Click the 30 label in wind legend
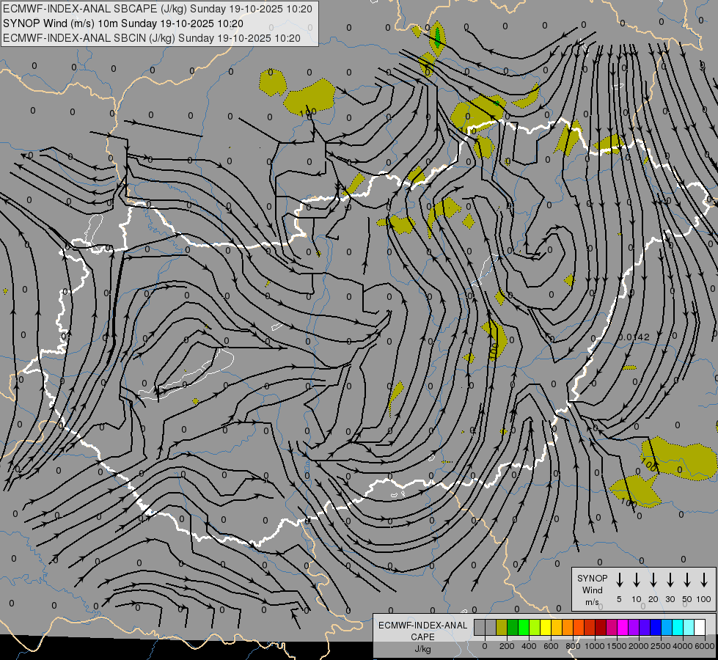Image resolution: width=718 pixels, height=660 pixels. [x=670, y=599]
